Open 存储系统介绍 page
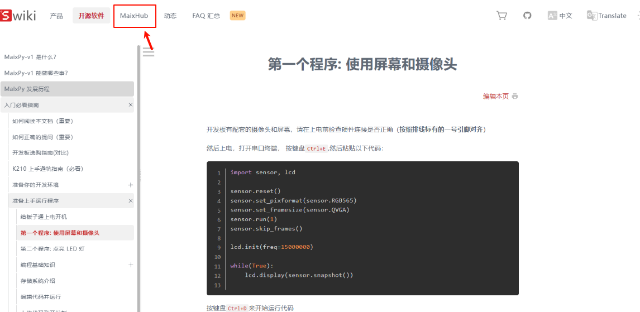 pyautogui.click(x=38, y=281)
